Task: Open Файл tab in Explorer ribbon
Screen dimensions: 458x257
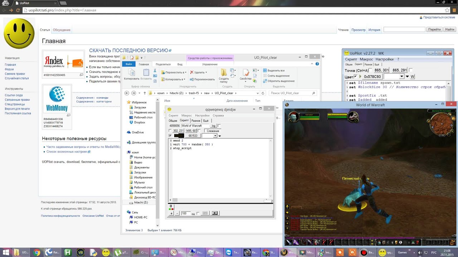Action: click(x=128, y=64)
